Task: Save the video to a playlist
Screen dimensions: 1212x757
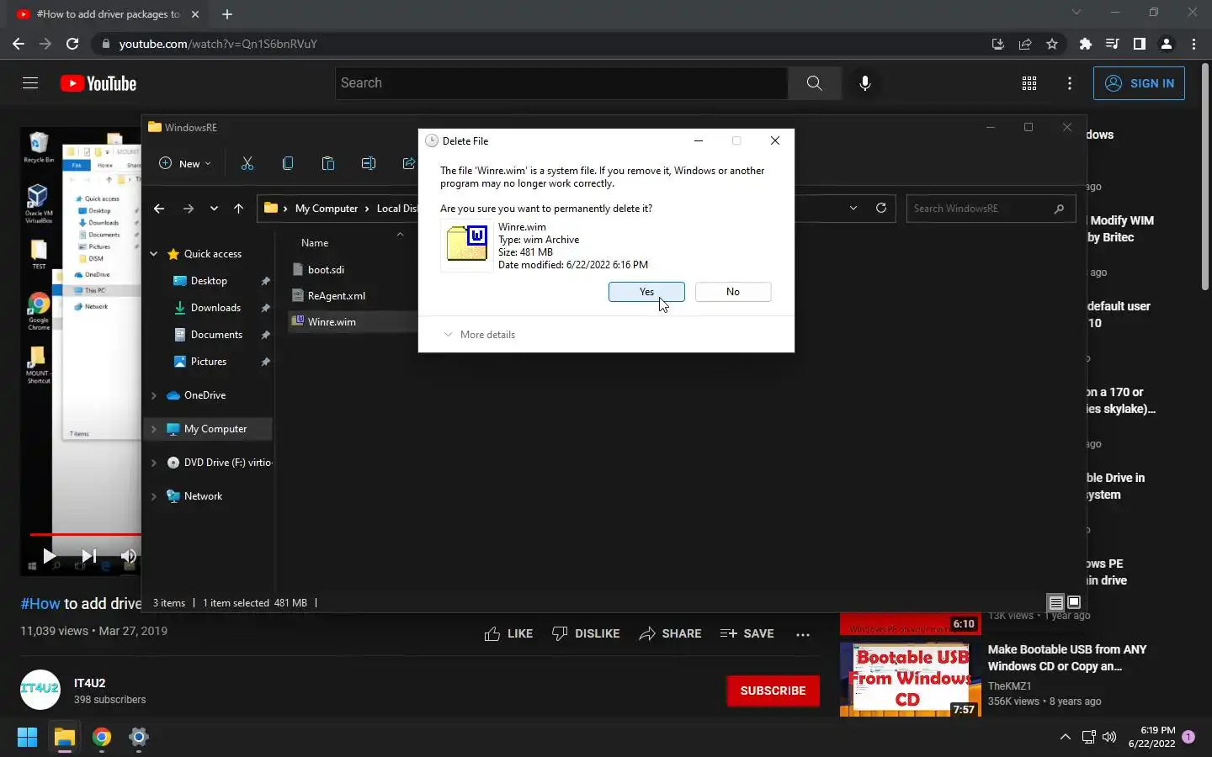Action: [747, 634]
